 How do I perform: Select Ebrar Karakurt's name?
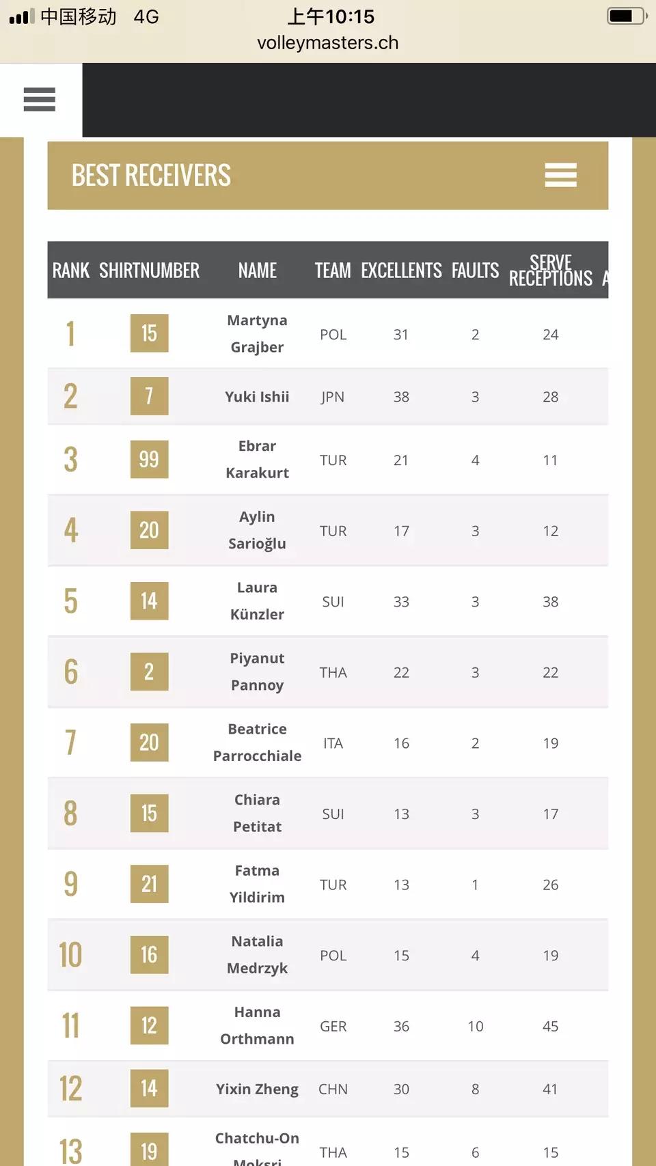point(257,459)
